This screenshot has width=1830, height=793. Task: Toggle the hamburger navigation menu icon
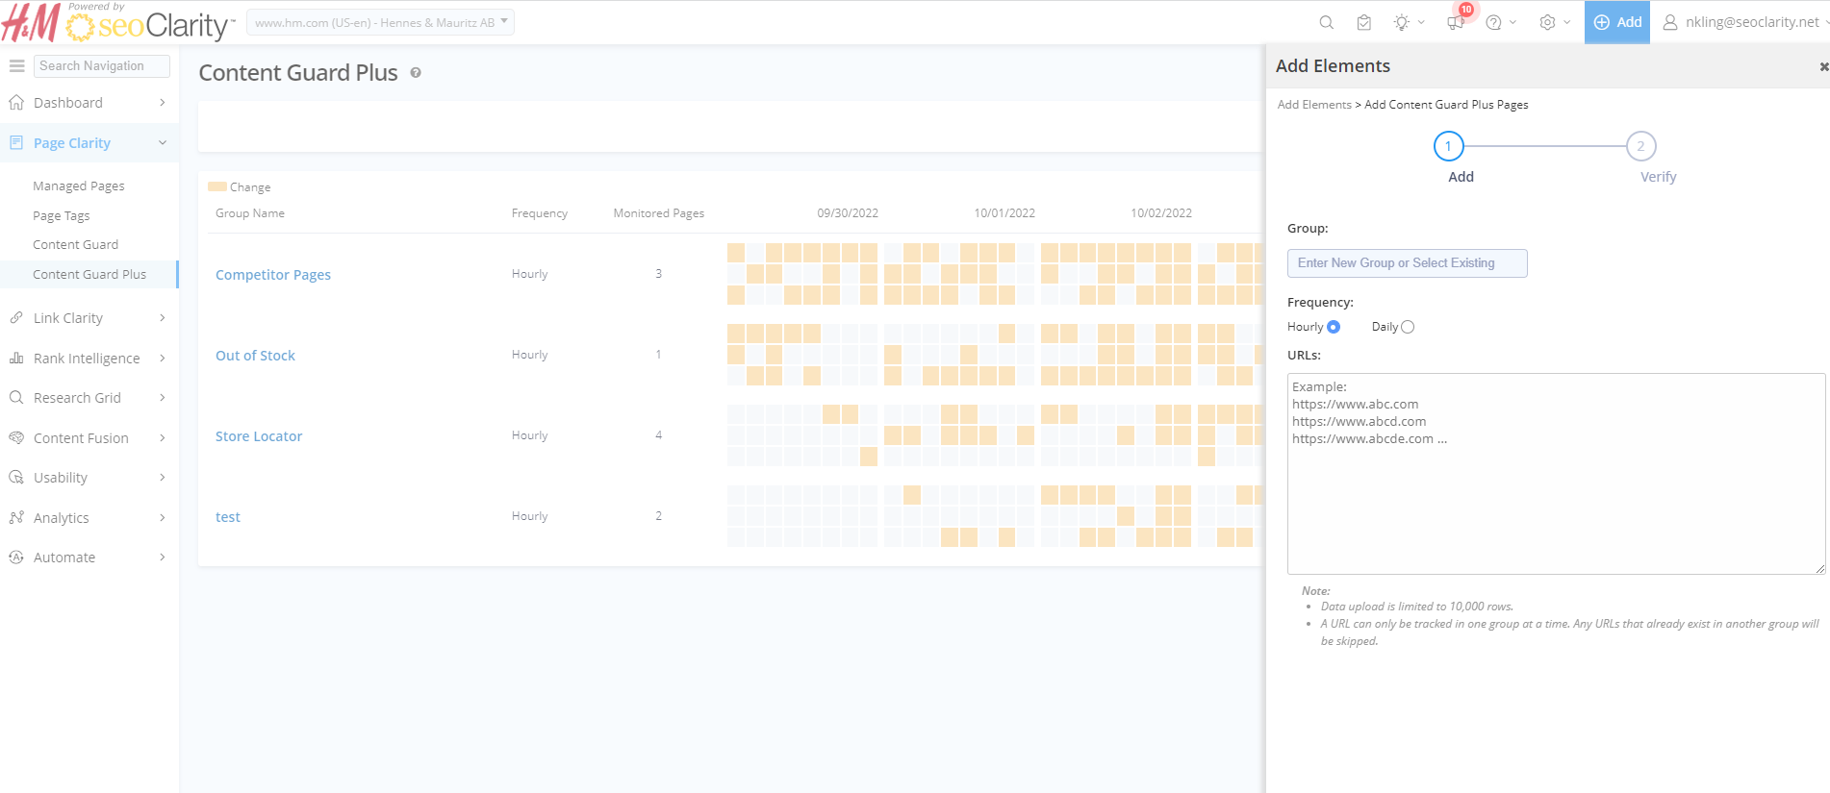click(16, 65)
